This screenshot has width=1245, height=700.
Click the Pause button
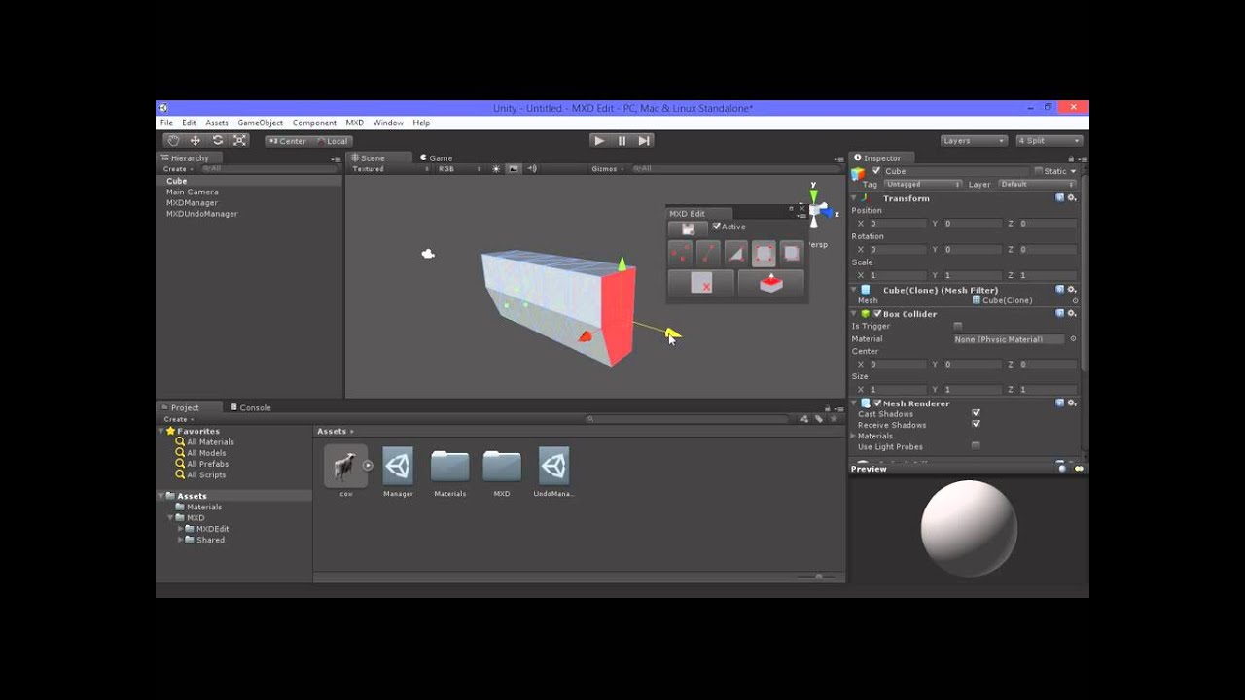[622, 141]
